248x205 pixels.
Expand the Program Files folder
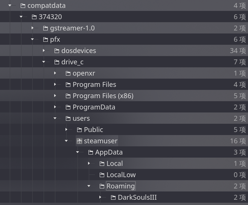click(x=55, y=85)
